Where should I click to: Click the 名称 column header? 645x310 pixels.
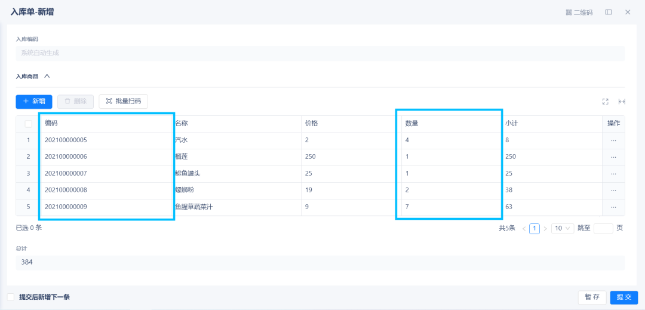click(x=236, y=124)
